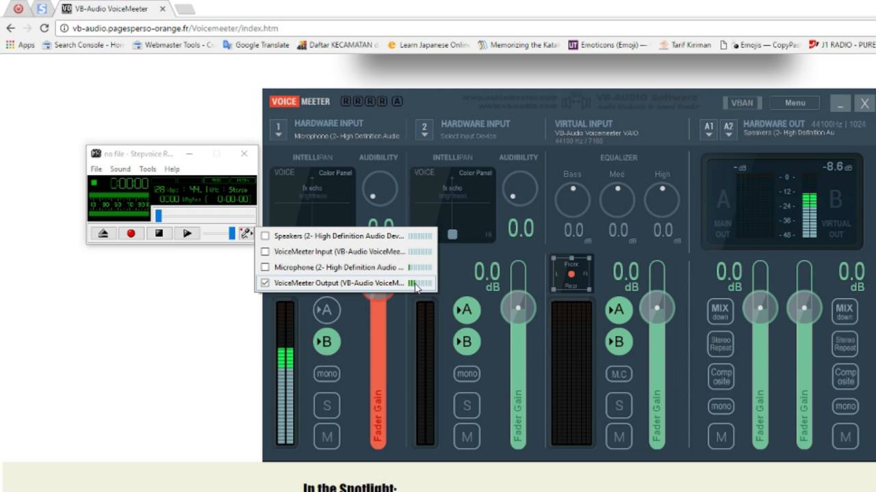
Task: Start recording in Stepvoice Recorder
Action: 131,233
